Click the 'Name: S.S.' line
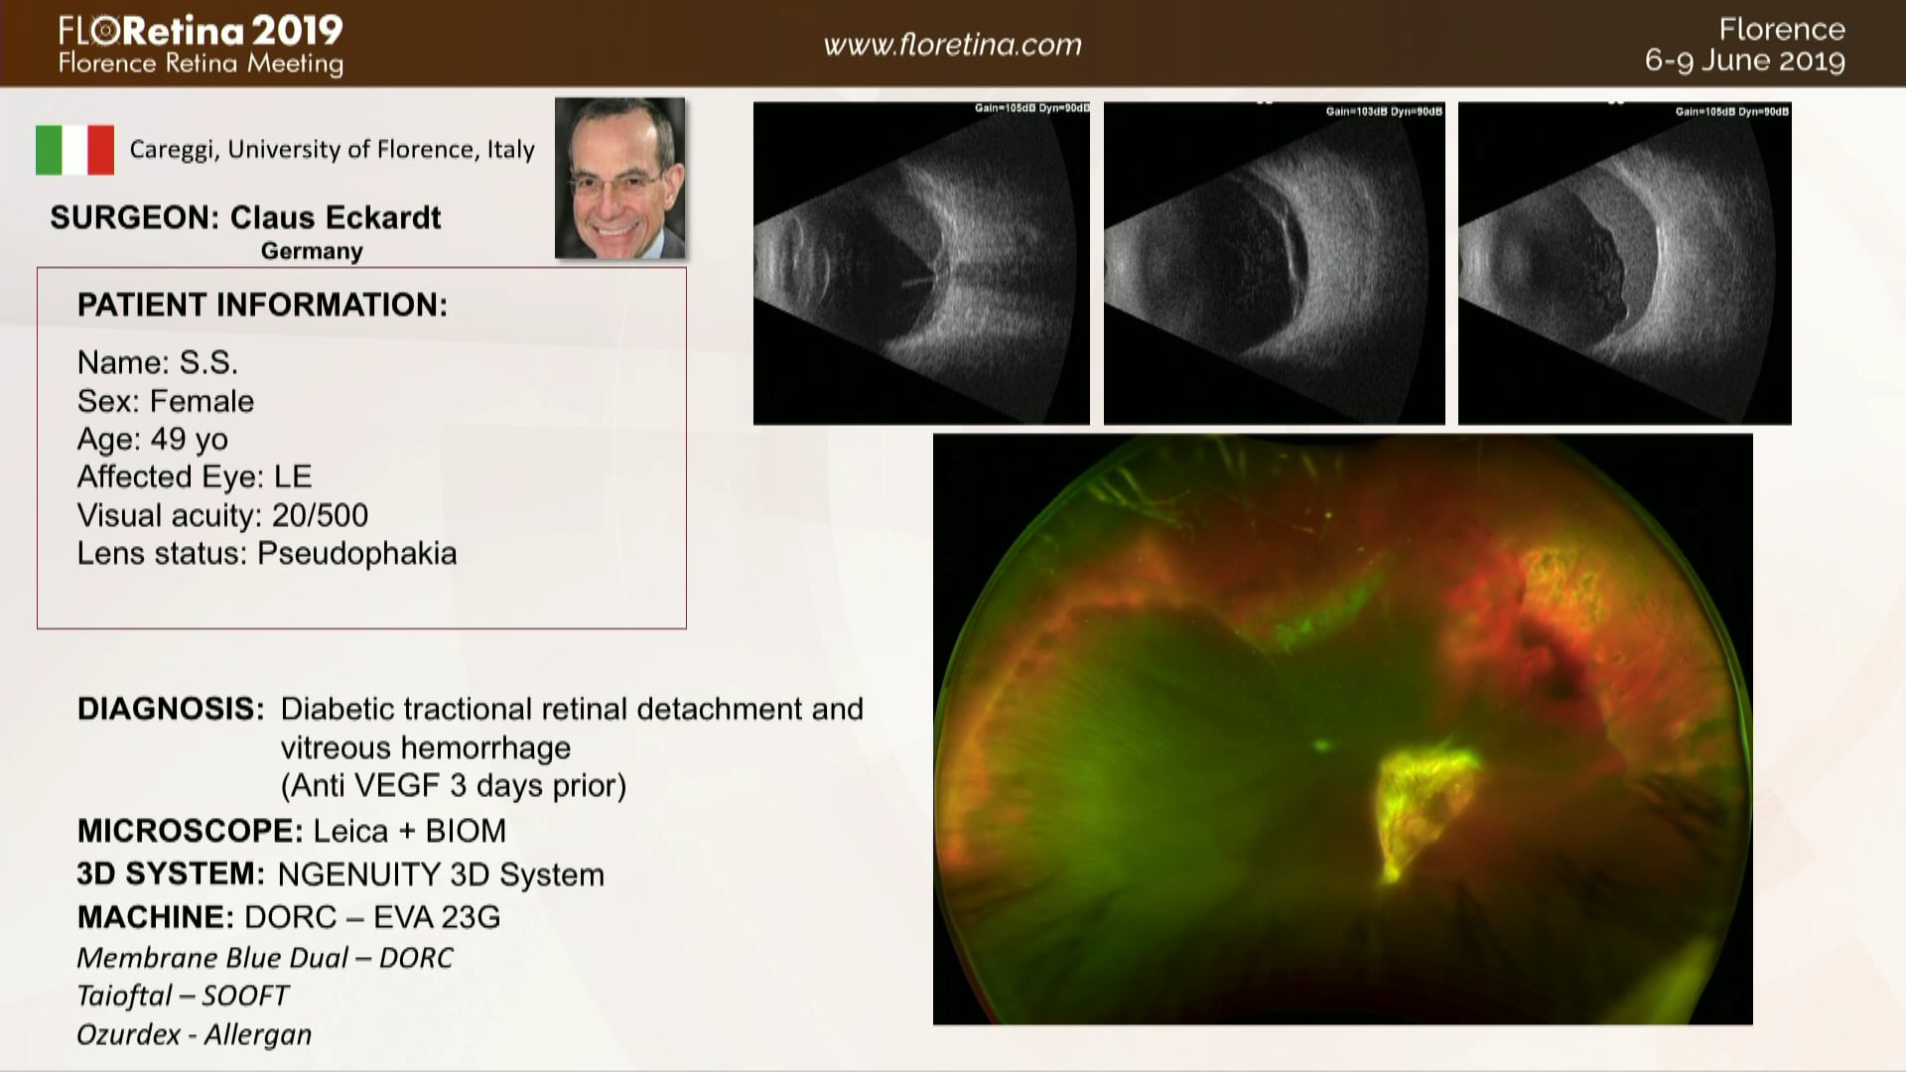Viewport: 1906px width, 1072px height. [158, 362]
